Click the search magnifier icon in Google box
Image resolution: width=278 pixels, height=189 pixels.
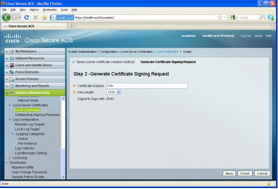261,17
